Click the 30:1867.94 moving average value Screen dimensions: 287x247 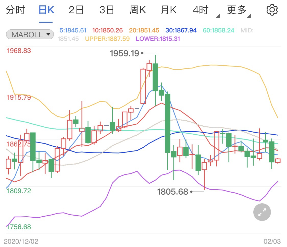(x=181, y=30)
